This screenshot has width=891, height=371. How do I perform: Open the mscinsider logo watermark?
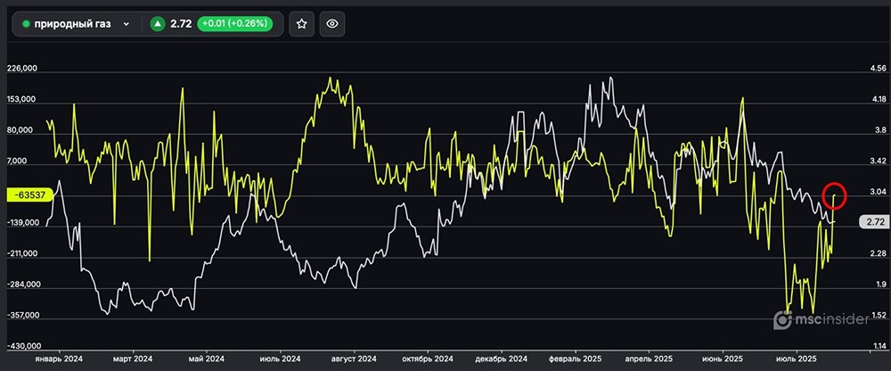820,318
